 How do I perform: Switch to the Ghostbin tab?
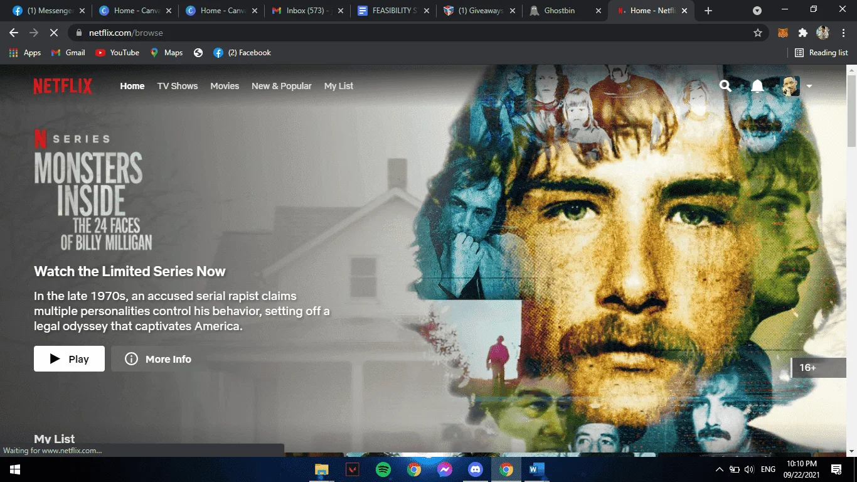(x=565, y=11)
